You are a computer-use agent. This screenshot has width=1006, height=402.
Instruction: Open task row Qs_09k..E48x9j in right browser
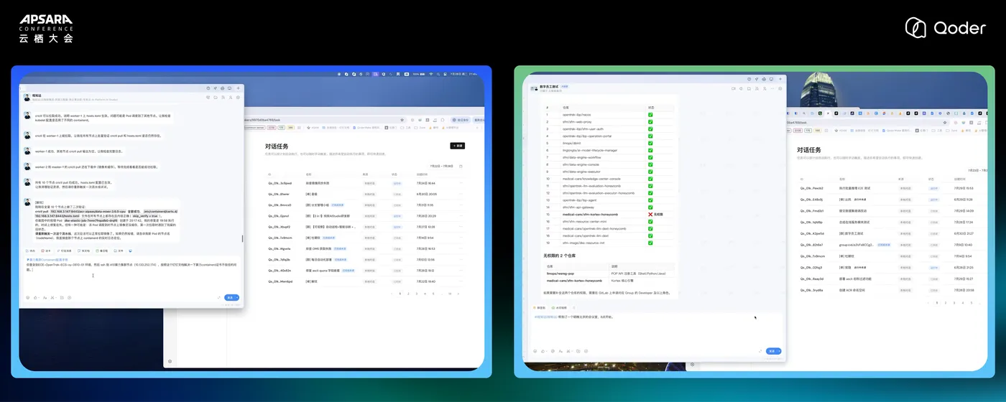point(891,199)
